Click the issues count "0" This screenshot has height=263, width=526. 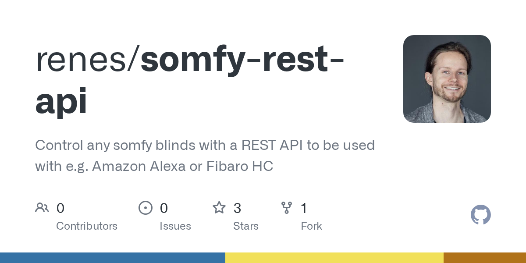click(164, 208)
